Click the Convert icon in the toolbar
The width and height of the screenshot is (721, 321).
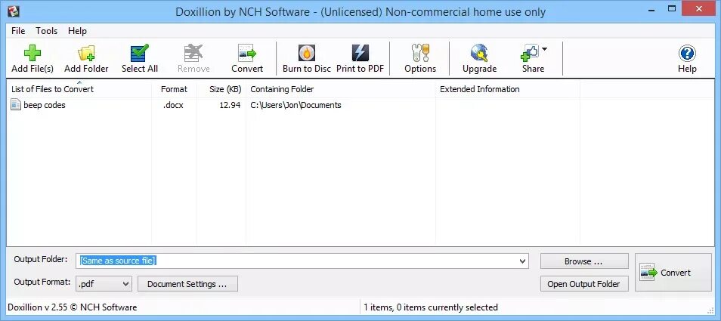pos(247,58)
